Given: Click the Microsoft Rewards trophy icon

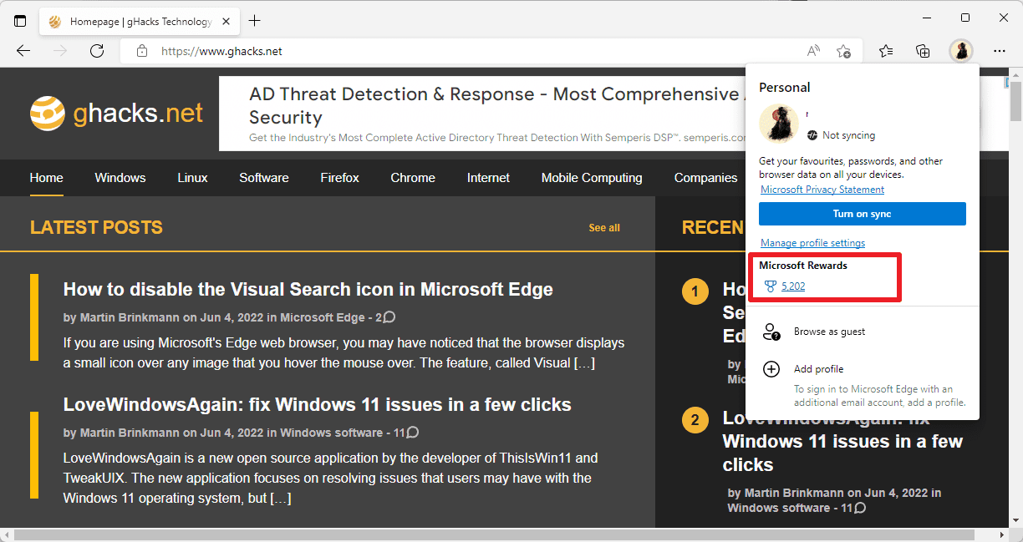Looking at the screenshot, I should tap(769, 286).
